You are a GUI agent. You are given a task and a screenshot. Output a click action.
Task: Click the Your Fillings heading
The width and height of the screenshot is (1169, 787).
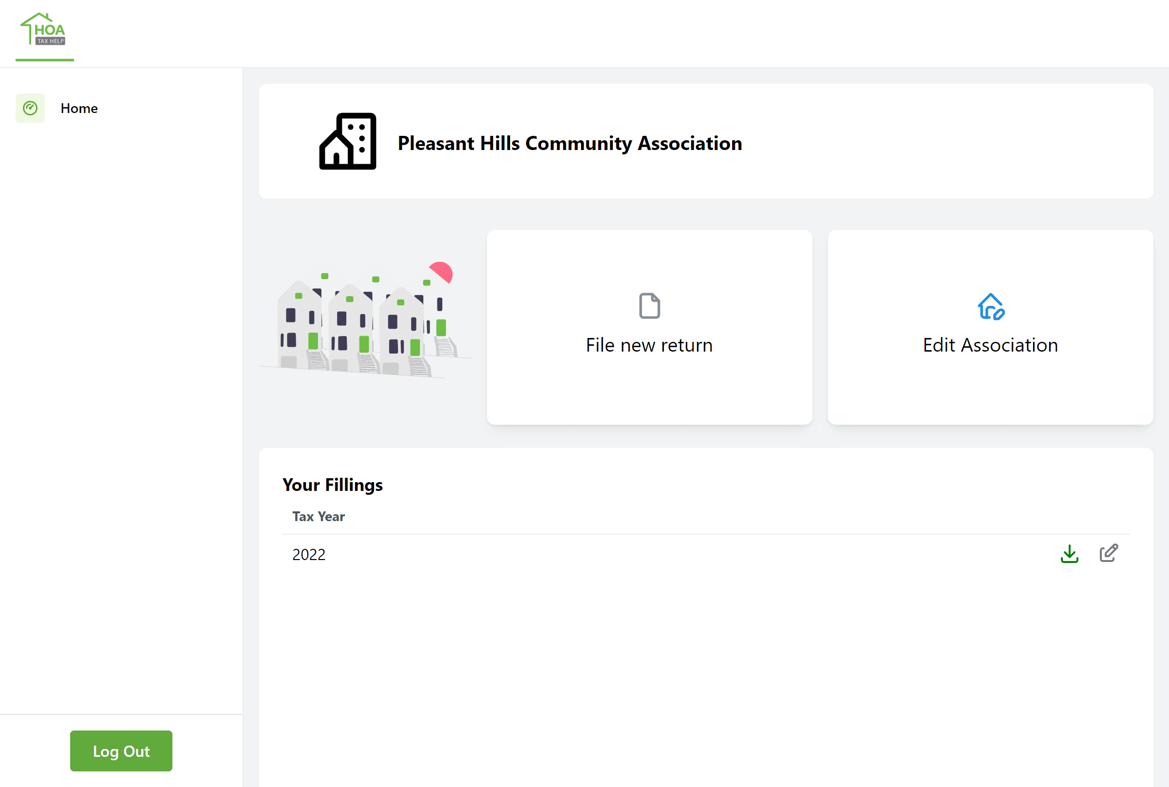pos(332,485)
